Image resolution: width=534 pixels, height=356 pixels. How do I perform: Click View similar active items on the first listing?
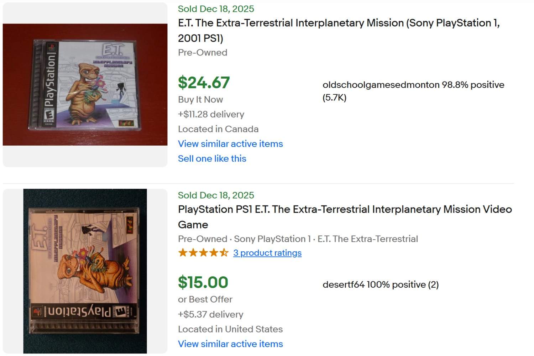pyautogui.click(x=230, y=144)
